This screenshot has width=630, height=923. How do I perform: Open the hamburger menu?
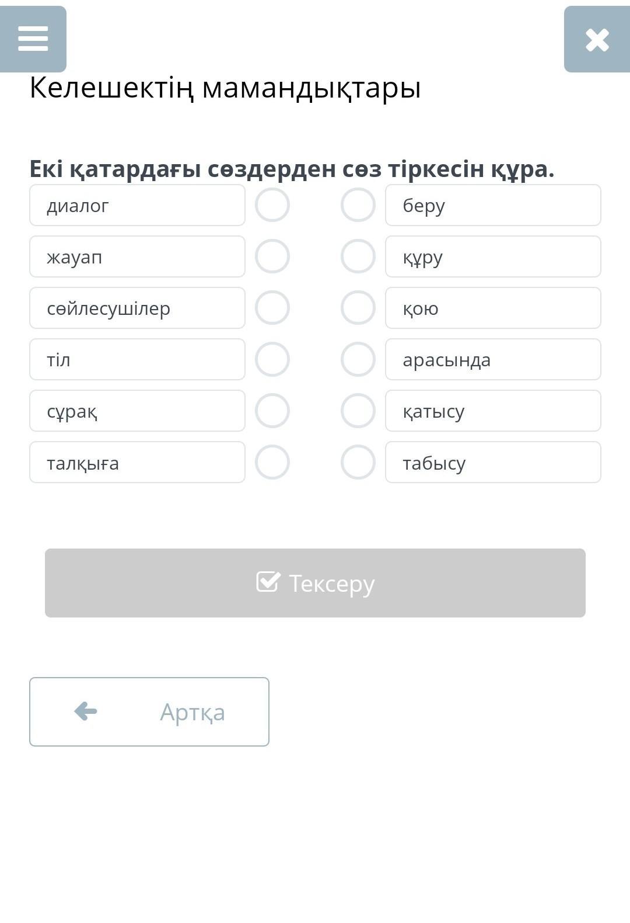(33, 39)
